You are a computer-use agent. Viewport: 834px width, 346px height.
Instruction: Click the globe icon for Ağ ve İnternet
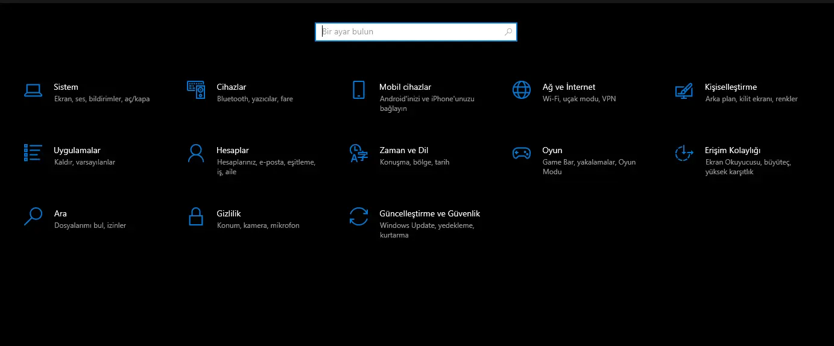[x=521, y=90]
